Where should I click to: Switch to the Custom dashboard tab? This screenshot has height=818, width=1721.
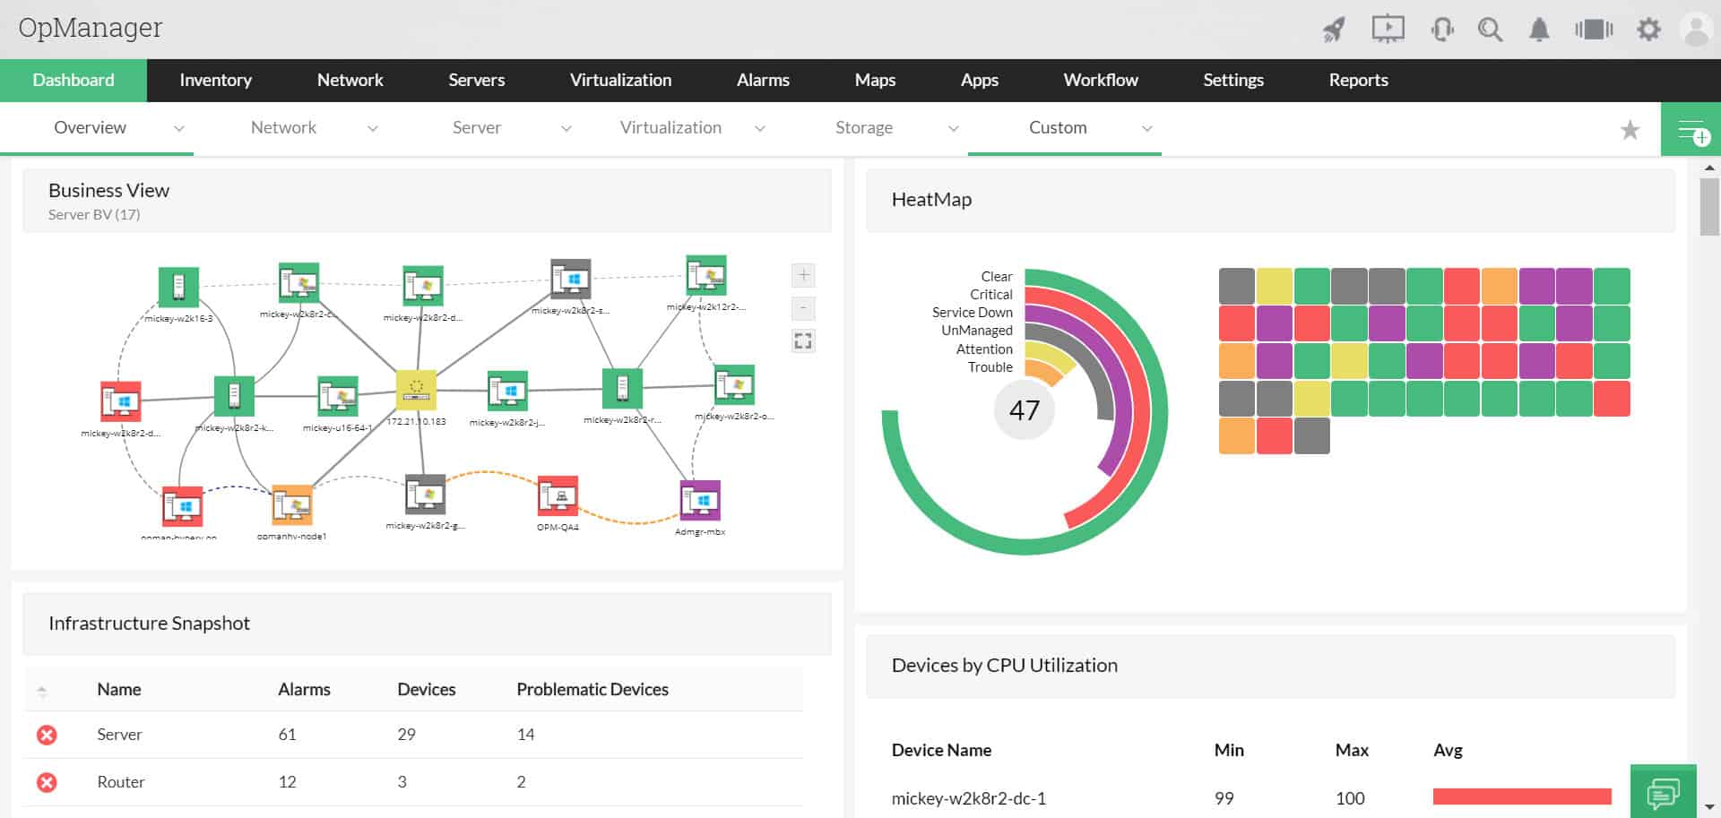tap(1058, 128)
